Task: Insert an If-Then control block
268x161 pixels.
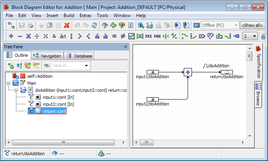Action: 202,36
